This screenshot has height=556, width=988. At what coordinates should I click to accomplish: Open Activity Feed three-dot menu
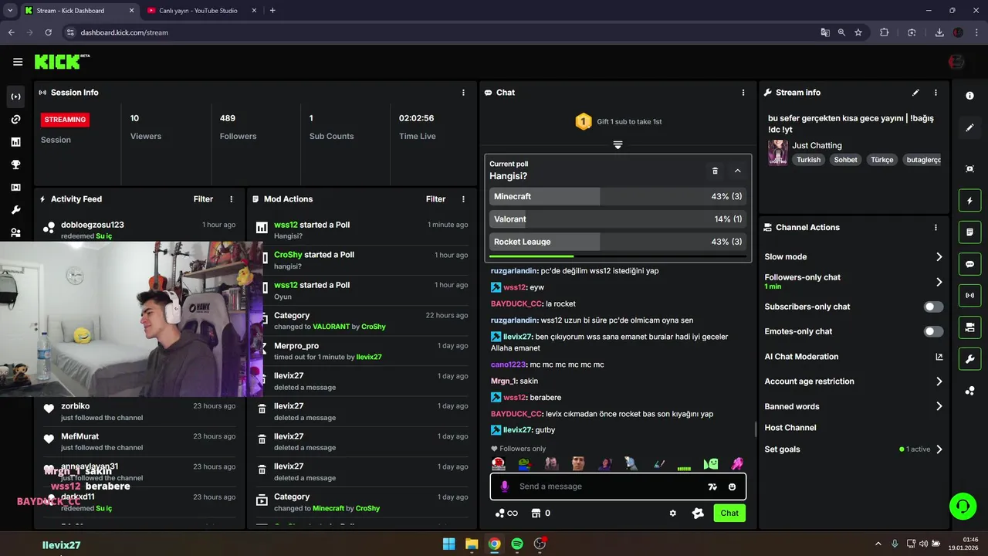point(231,199)
